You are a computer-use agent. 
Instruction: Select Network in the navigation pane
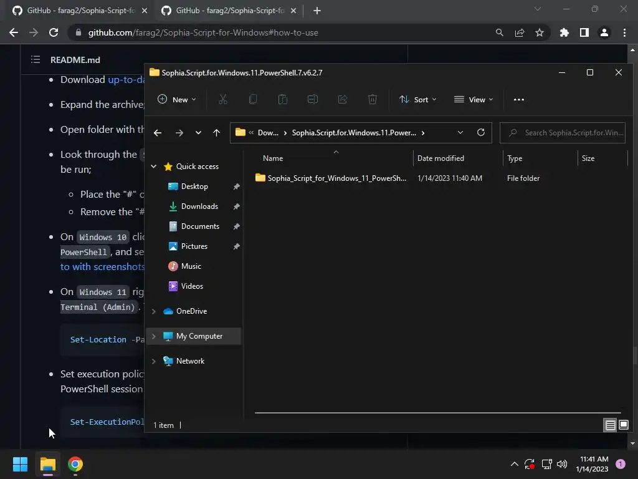coord(191,361)
